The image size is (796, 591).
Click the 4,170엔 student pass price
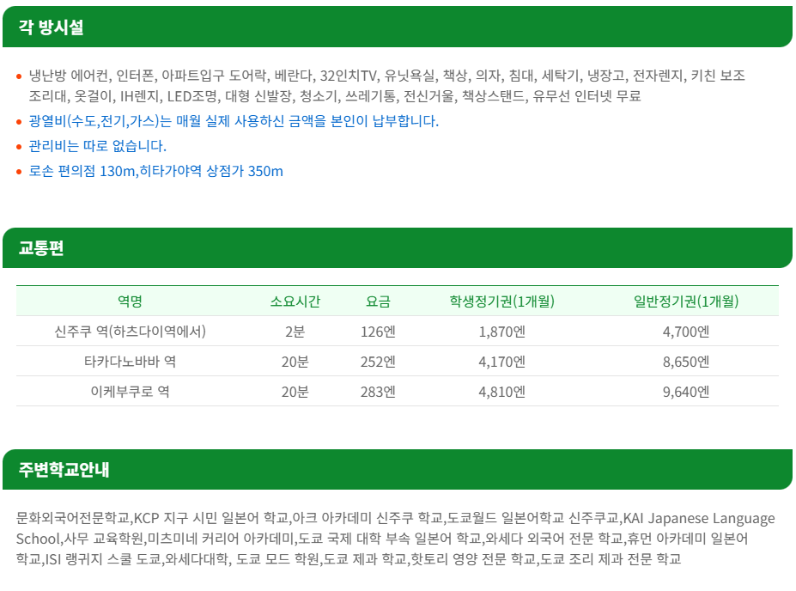pyautogui.click(x=501, y=362)
